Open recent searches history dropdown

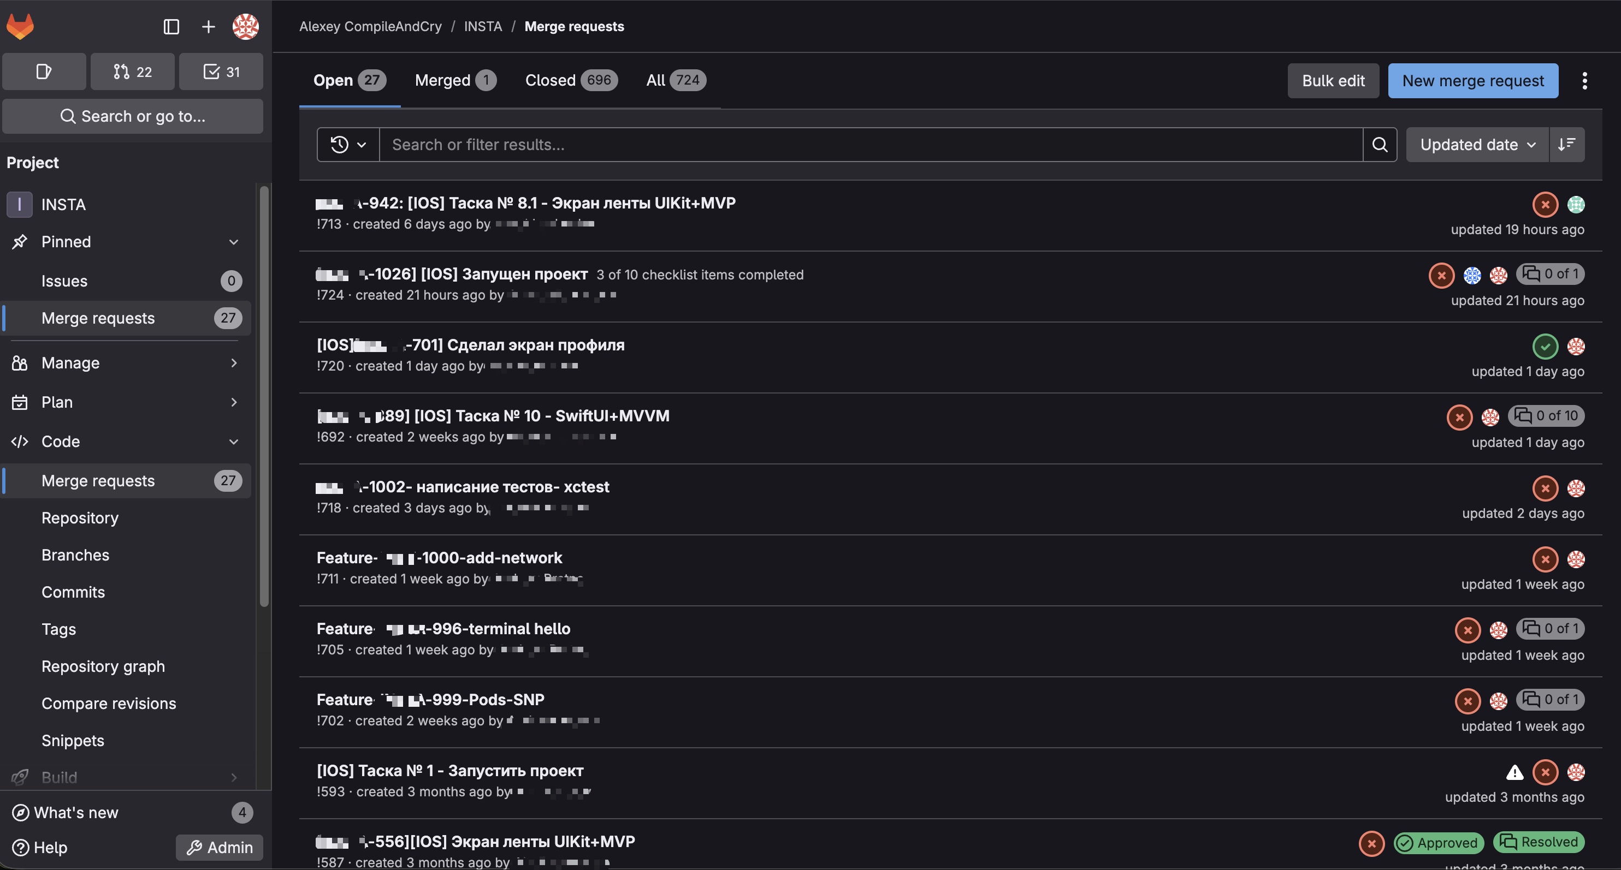348,145
